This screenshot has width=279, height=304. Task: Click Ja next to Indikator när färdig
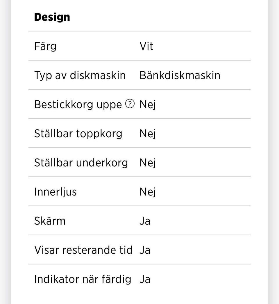point(145,279)
